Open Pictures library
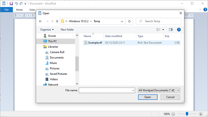The height and width of the screenshot is (117, 208). pos(55,68)
